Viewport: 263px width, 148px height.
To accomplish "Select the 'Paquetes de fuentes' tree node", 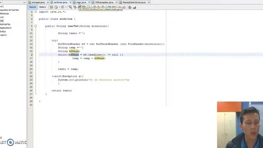I will pyautogui.click(x=9, y=10).
